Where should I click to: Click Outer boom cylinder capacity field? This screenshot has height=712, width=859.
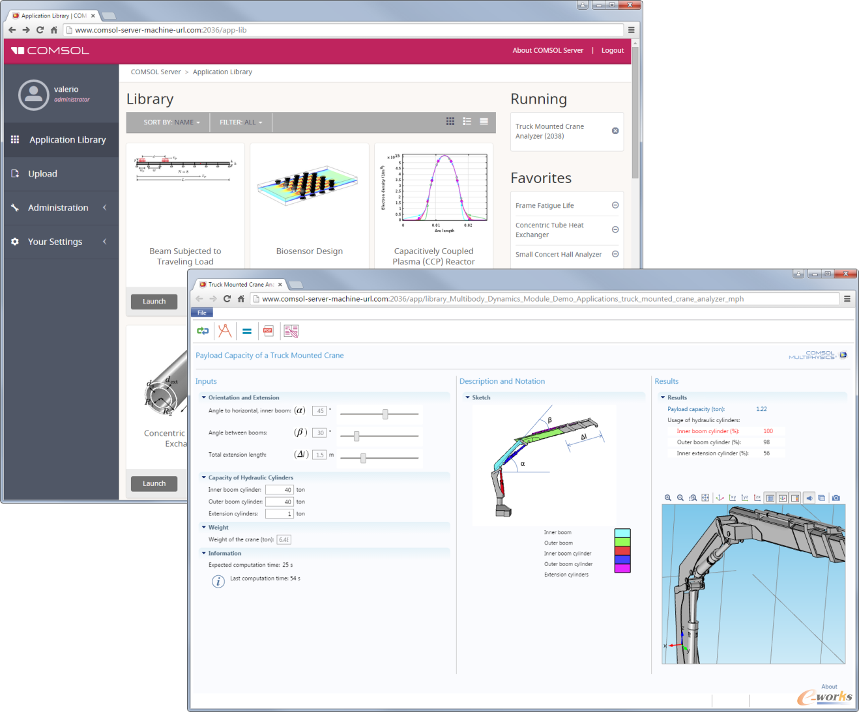[x=280, y=502]
